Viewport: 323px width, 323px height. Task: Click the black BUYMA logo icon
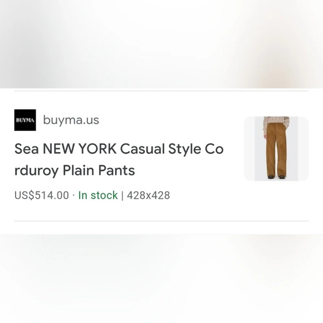tap(25, 120)
